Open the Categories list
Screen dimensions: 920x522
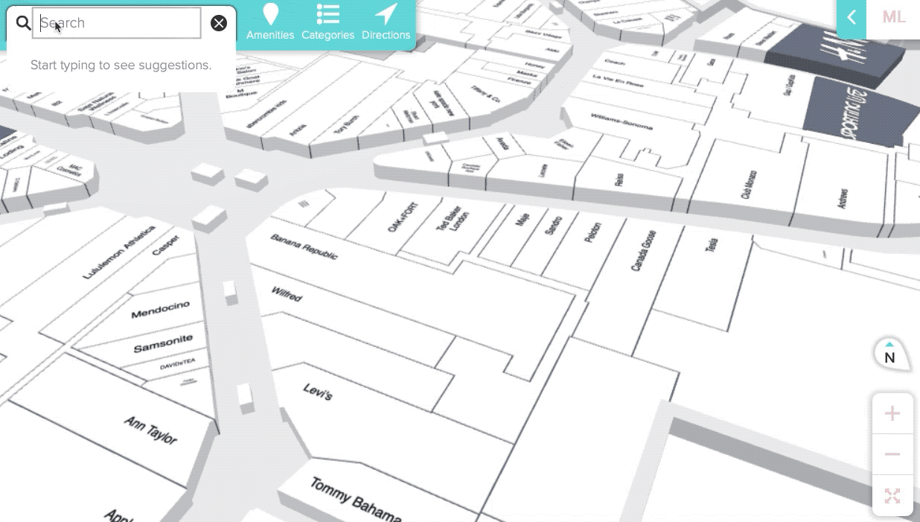328,22
